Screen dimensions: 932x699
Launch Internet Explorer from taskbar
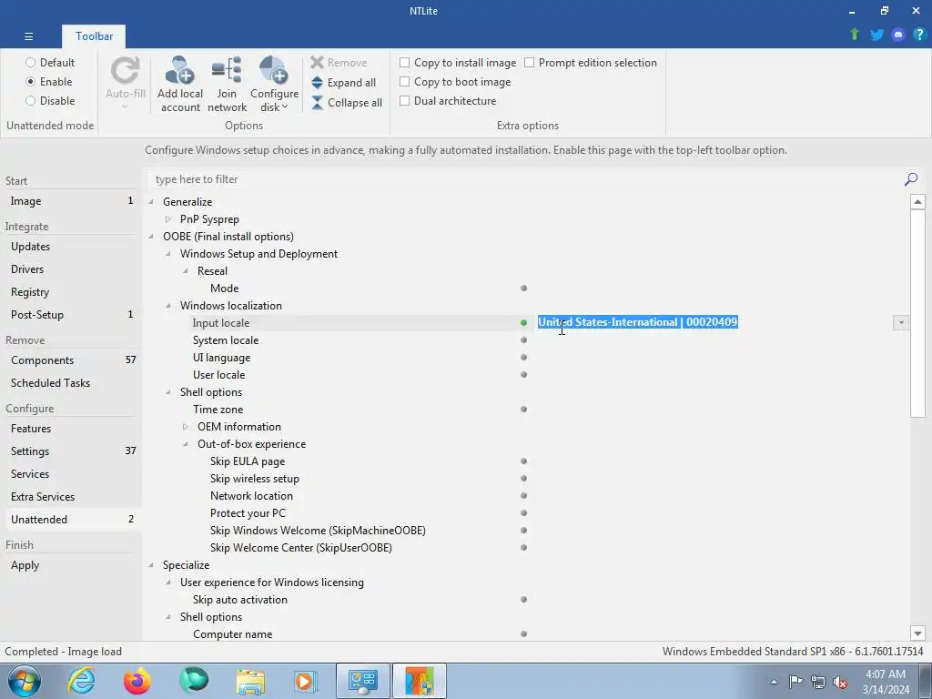click(x=81, y=681)
